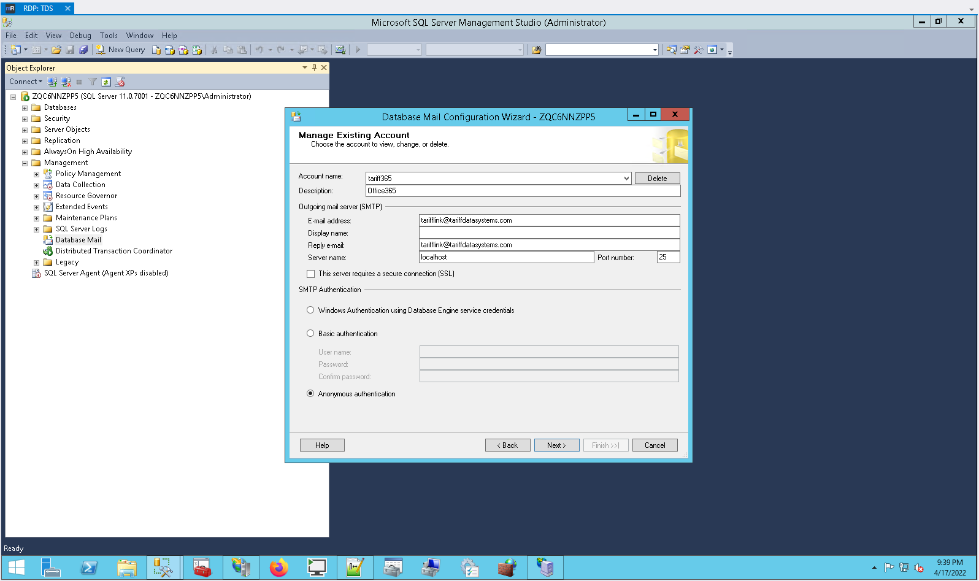Open the View menu
Image resolution: width=979 pixels, height=581 pixels.
53,36
